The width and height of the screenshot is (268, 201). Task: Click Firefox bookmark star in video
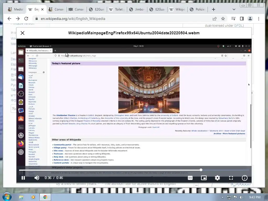[226, 55]
